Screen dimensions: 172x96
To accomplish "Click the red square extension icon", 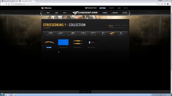I will 168,4.
